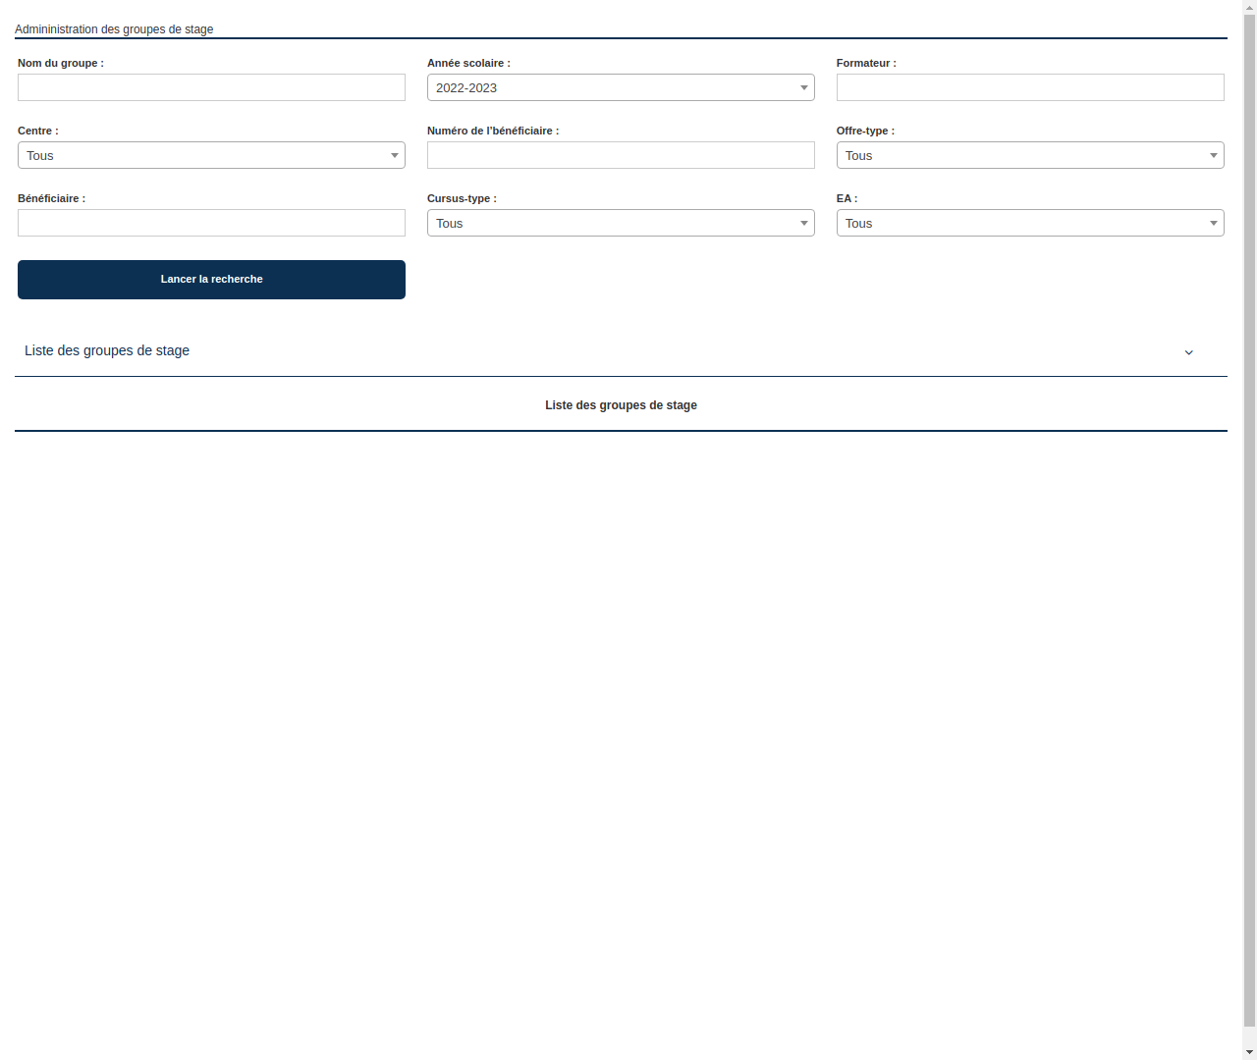
Task: Click the Admininistration des groupes de stage heading
Action: pos(114,29)
